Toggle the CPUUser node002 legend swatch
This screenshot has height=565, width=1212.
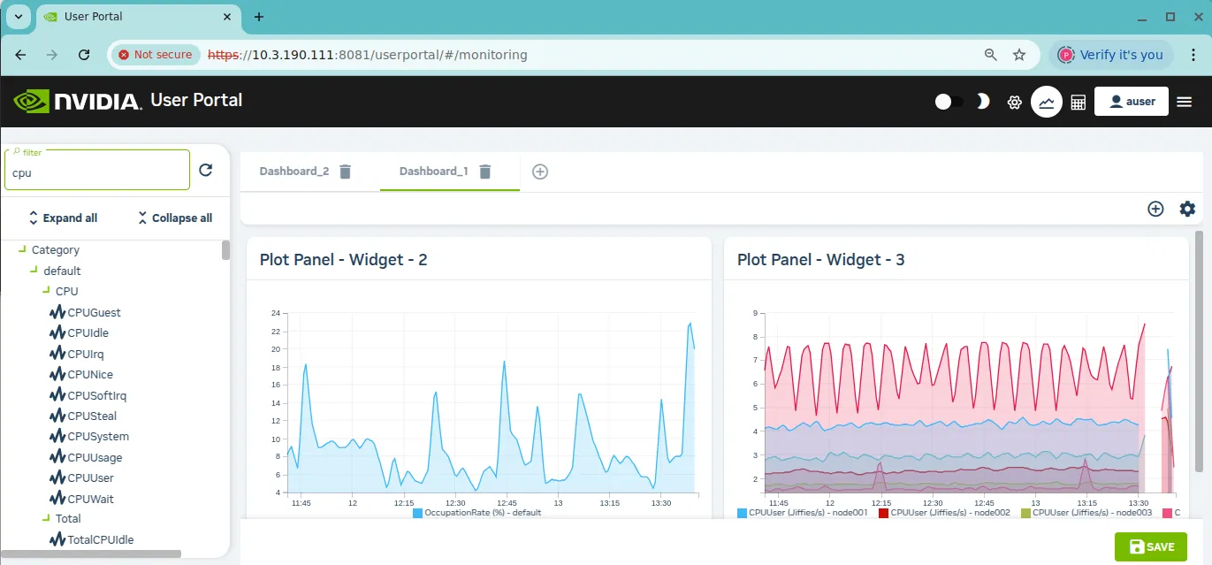tap(883, 513)
